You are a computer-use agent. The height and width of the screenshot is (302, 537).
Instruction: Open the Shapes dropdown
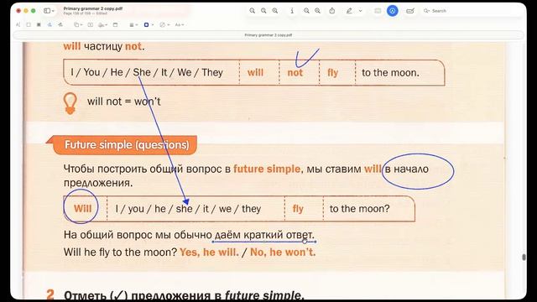(77, 24)
